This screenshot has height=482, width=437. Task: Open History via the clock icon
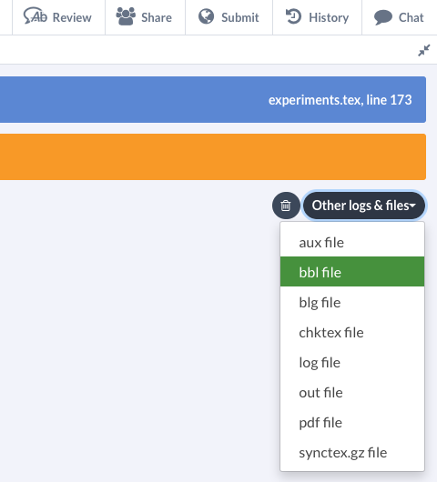[293, 16]
